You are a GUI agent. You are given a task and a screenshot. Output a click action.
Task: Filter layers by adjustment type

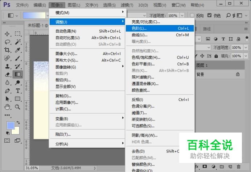pos(215,39)
